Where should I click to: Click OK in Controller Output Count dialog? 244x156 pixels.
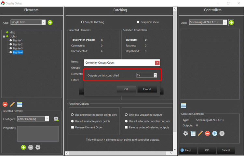pyautogui.click(x=126, y=89)
